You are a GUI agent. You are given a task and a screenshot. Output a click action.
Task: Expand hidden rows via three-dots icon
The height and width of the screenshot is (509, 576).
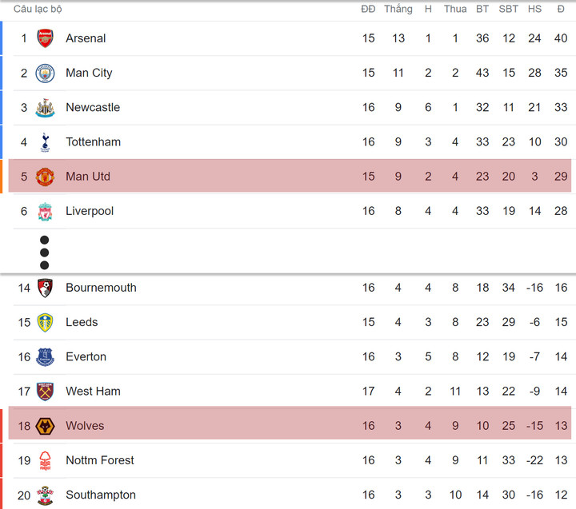pyautogui.click(x=45, y=253)
